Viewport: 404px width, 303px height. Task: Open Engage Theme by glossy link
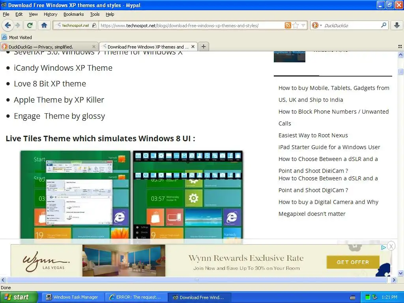coord(60,116)
